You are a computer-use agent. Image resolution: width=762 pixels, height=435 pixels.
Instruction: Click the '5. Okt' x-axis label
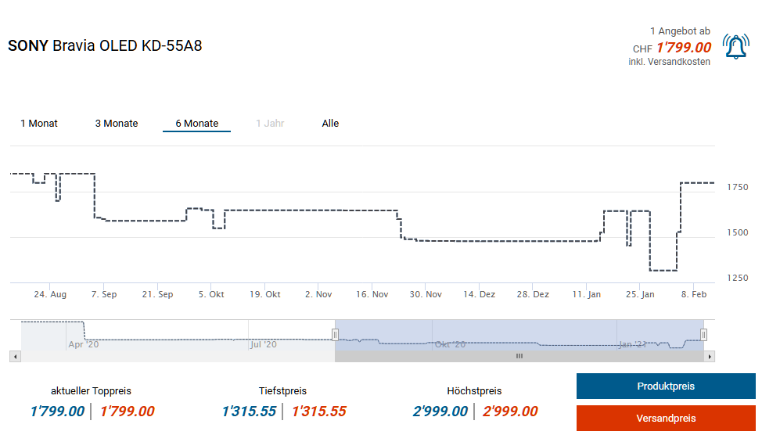point(211,294)
